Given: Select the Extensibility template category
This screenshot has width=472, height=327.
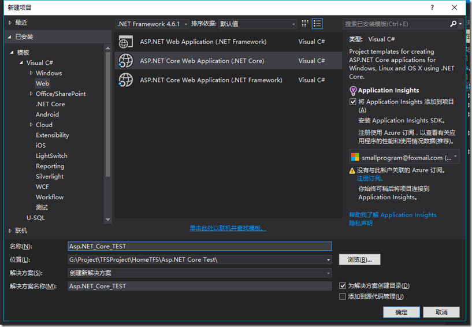Looking at the screenshot, I should [53, 135].
